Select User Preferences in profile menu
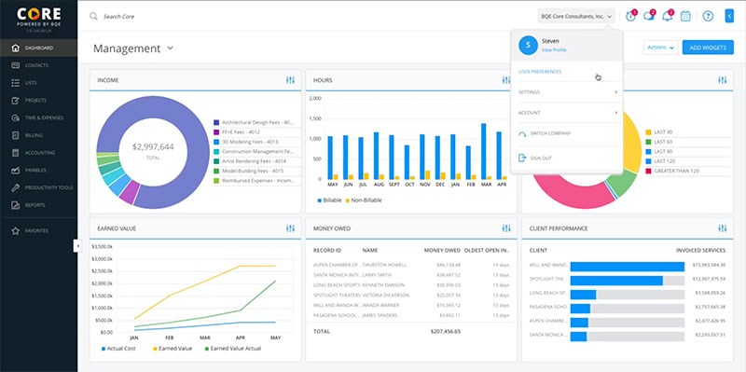The width and height of the screenshot is (746, 372). click(x=540, y=72)
